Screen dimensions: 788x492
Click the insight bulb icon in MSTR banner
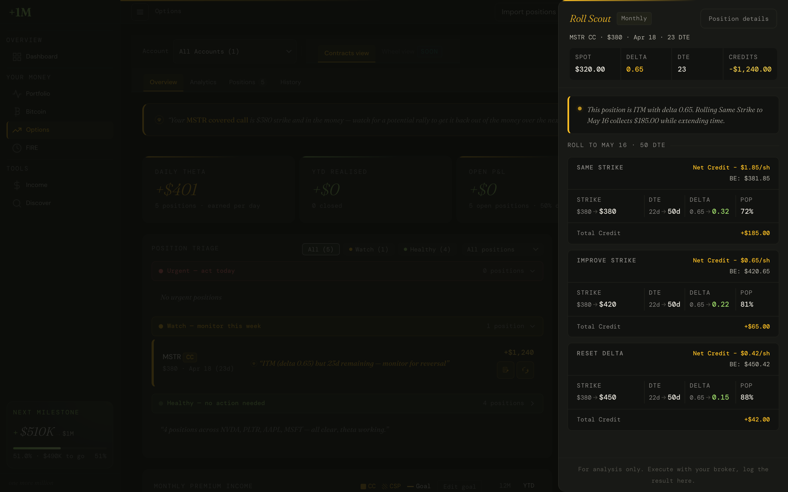(159, 120)
